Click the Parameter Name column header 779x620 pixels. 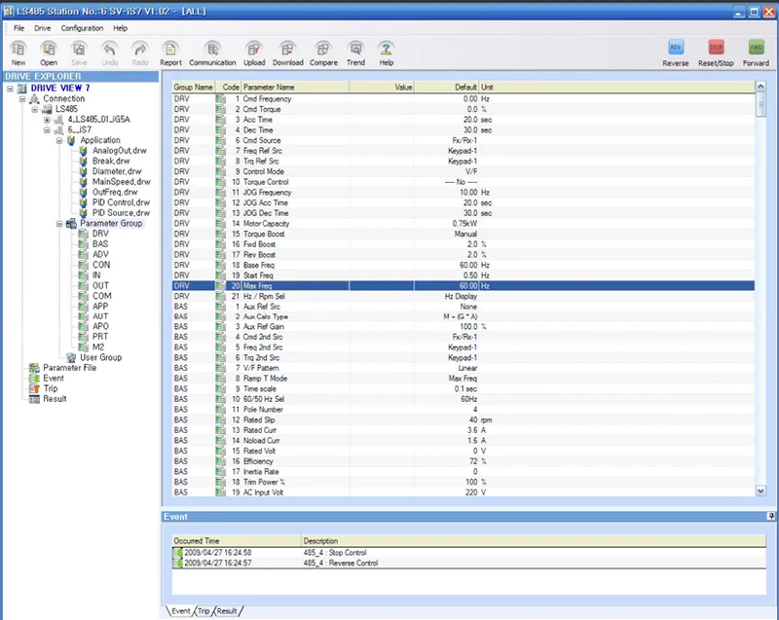267,88
